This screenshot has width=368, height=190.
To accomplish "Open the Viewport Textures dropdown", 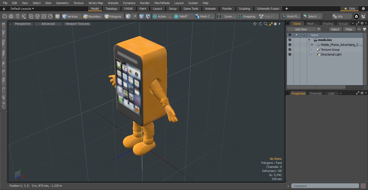I will [77, 24].
